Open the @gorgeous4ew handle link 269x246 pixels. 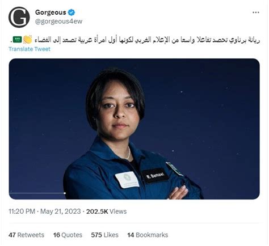coord(58,22)
